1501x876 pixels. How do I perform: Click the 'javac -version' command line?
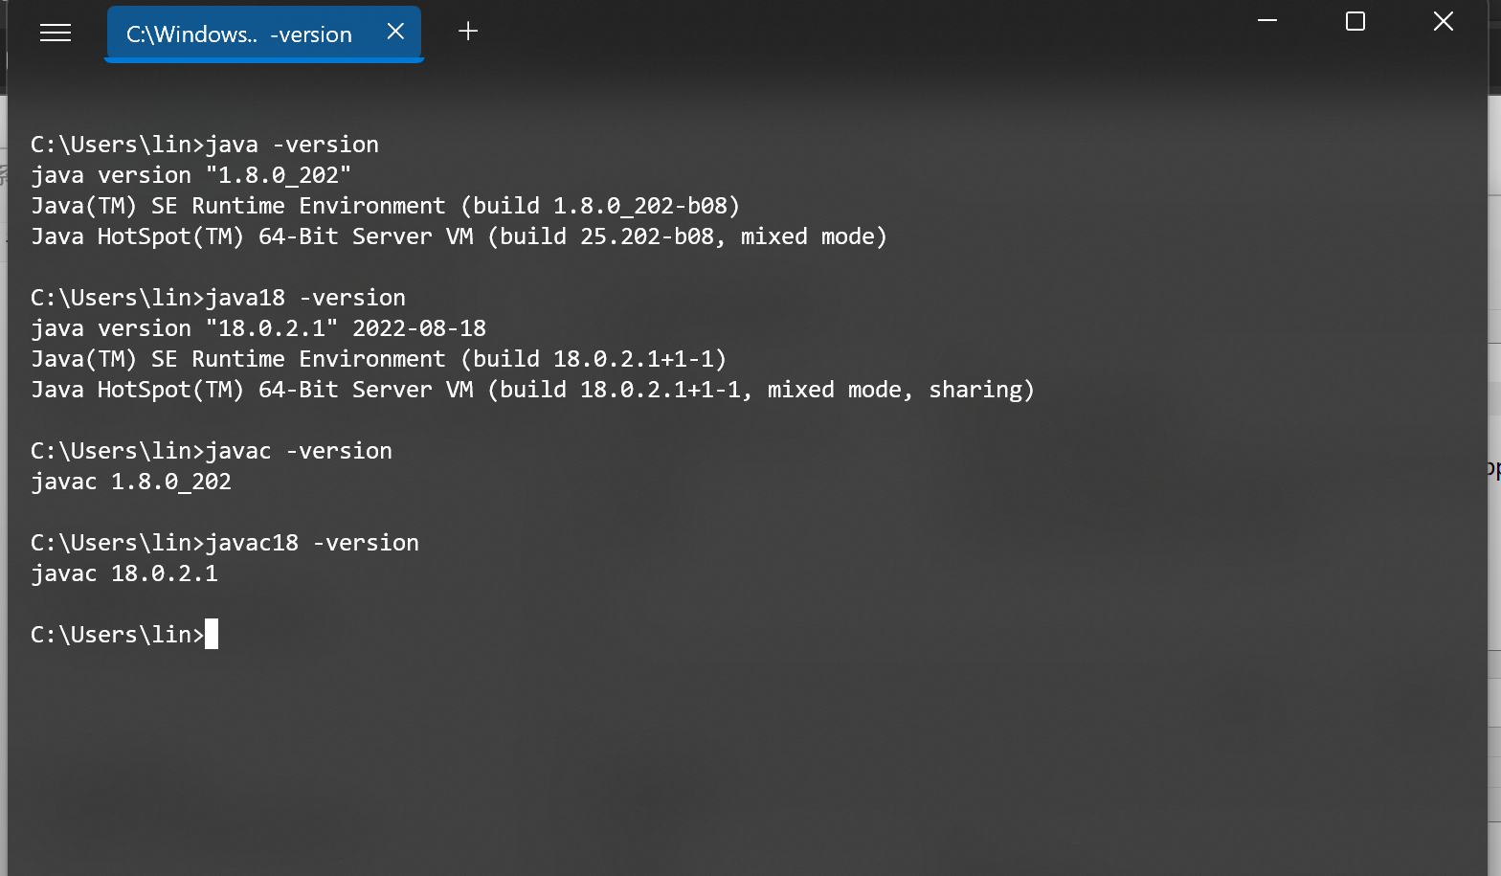click(x=212, y=451)
